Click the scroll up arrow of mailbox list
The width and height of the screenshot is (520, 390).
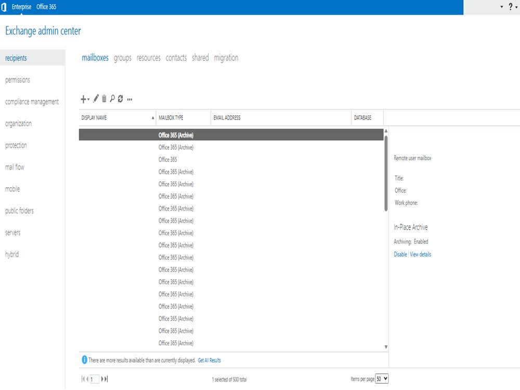[x=386, y=131]
